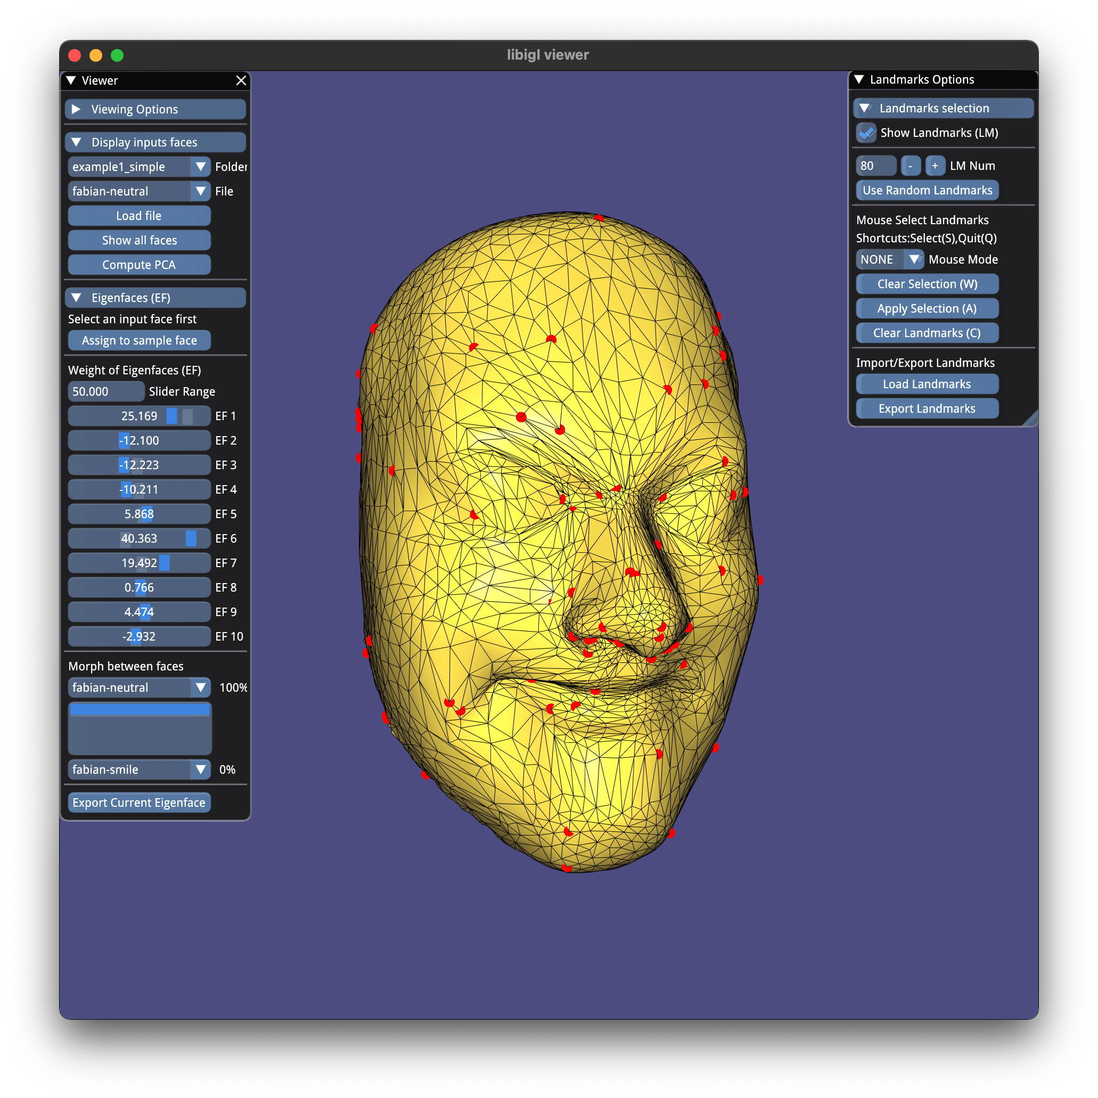Open the Mouse Mode NONE dropdown
Screen dimensions: 1098x1098
point(914,260)
